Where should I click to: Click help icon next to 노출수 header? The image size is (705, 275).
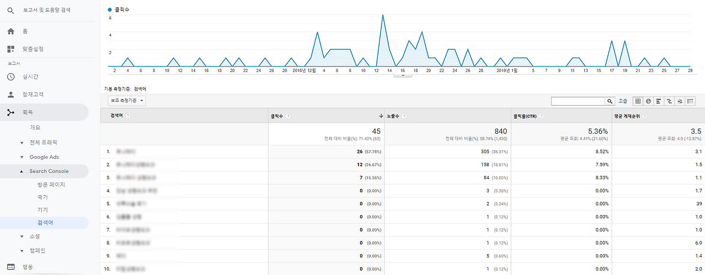click(404, 116)
